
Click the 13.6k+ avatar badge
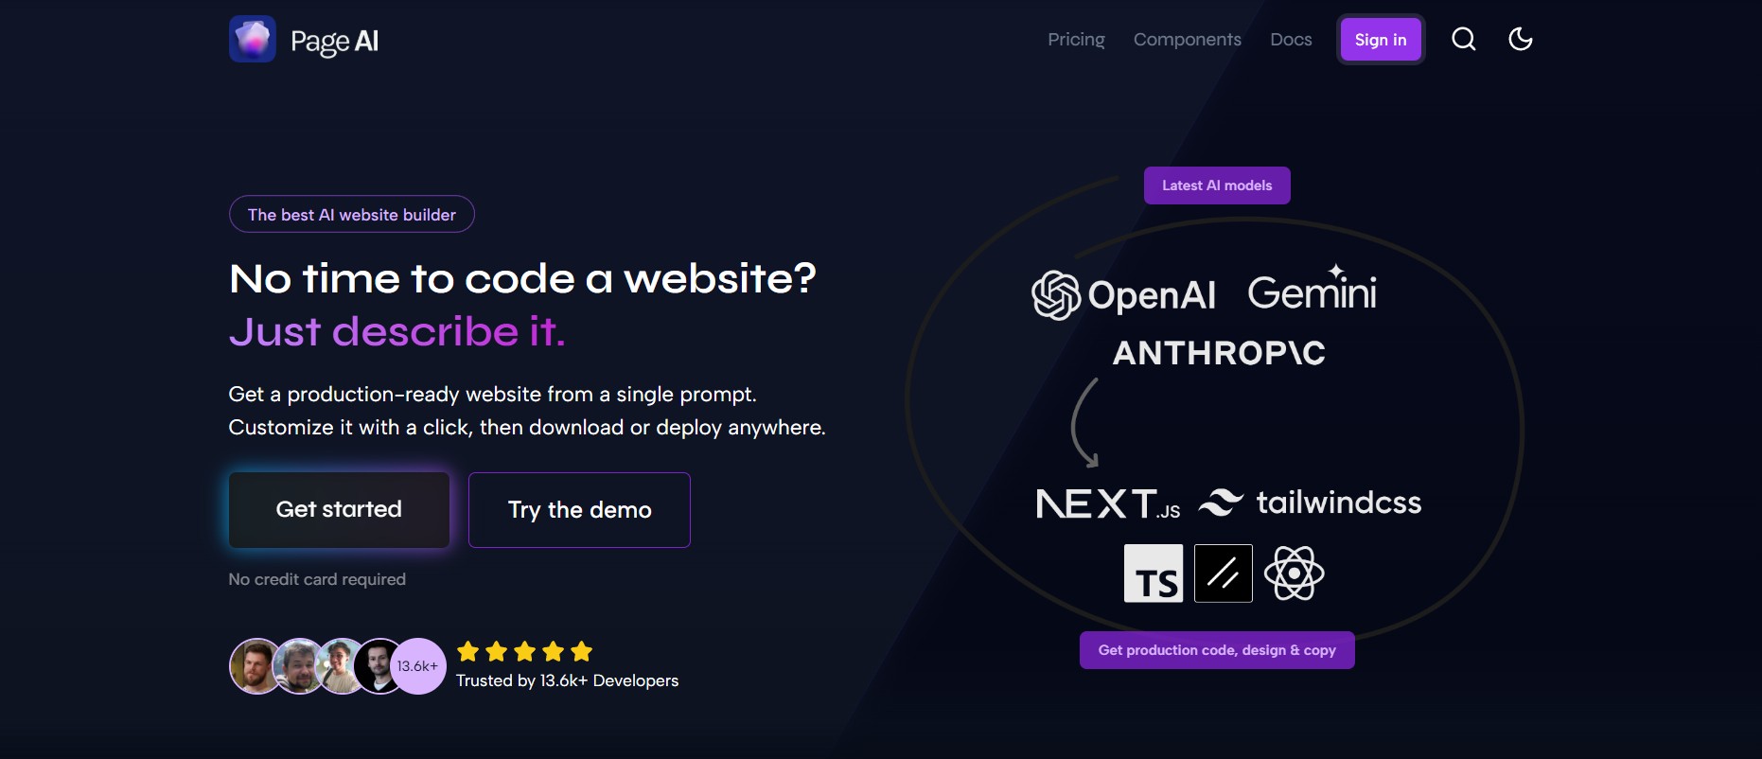tap(417, 666)
